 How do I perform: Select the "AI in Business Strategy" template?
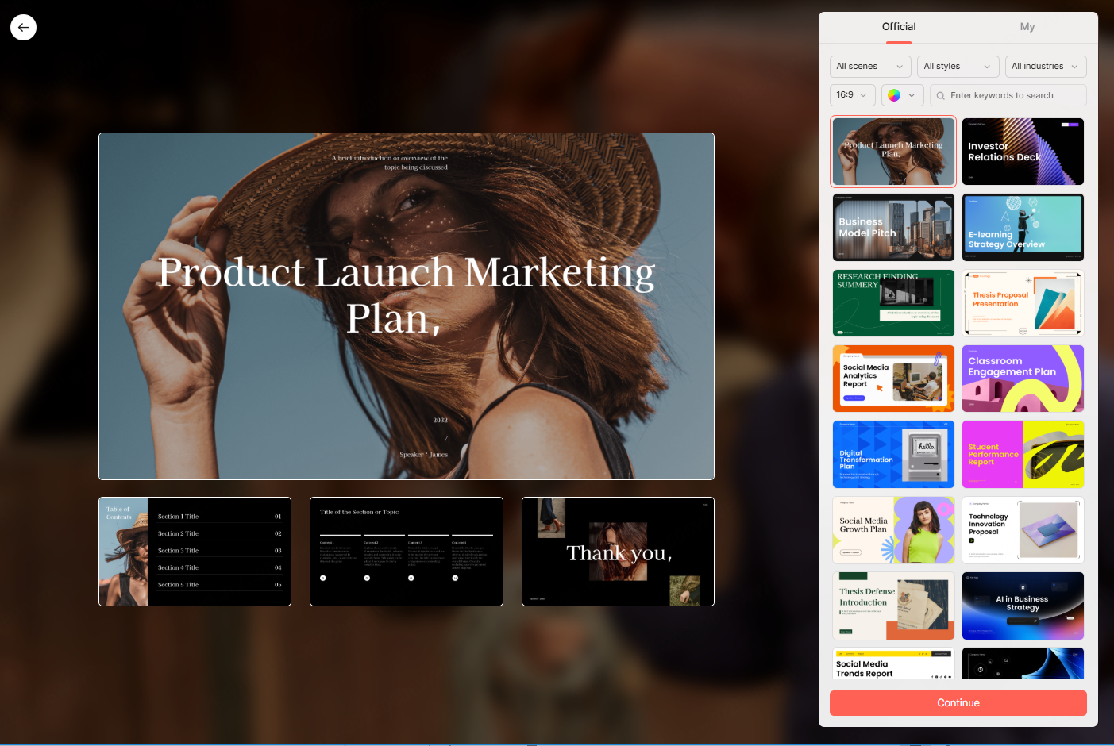(1023, 606)
